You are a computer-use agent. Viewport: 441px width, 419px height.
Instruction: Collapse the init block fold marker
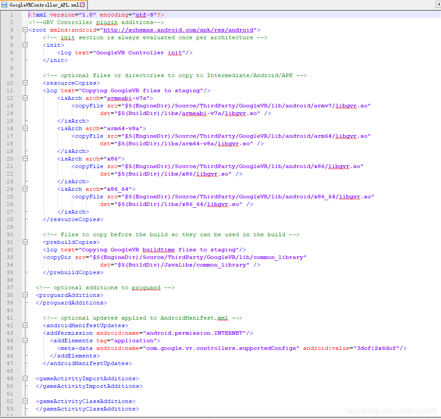[25, 45]
